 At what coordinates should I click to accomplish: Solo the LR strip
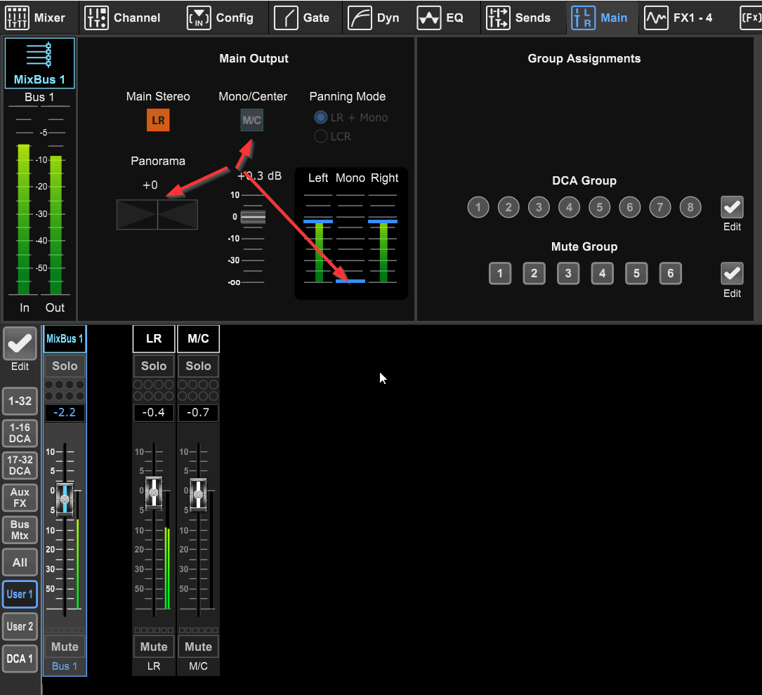[x=154, y=366]
